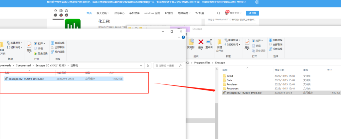Select the Bin64 folder in Enscape window
The width and height of the screenshot is (341, 139).
[230, 76]
